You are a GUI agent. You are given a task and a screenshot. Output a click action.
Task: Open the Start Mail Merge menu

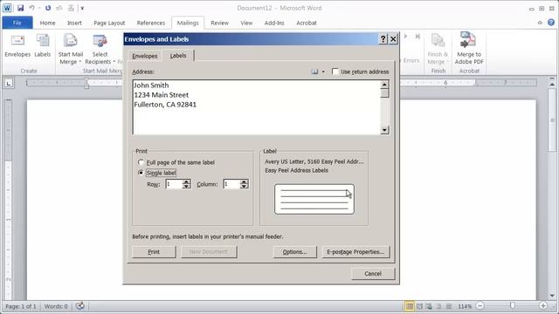point(70,49)
